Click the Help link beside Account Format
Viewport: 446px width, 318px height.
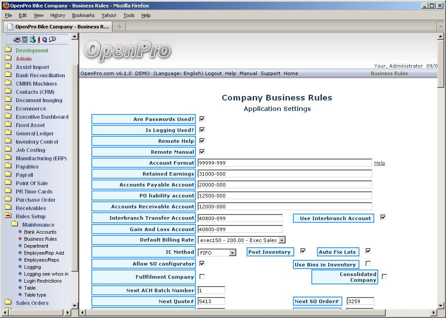pos(380,163)
